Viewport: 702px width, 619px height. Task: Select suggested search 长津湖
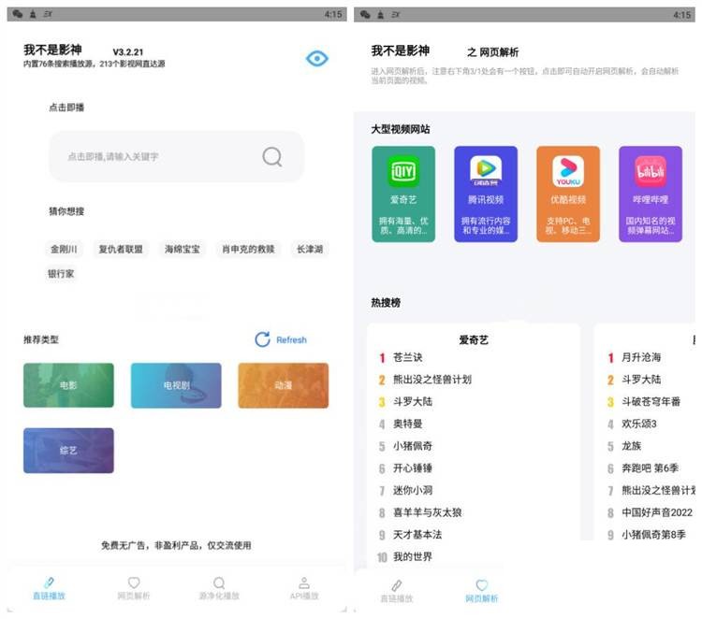(310, 249)
